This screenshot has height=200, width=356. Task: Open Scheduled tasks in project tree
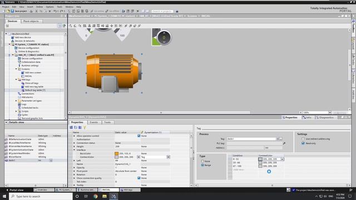tap(30, 108)
